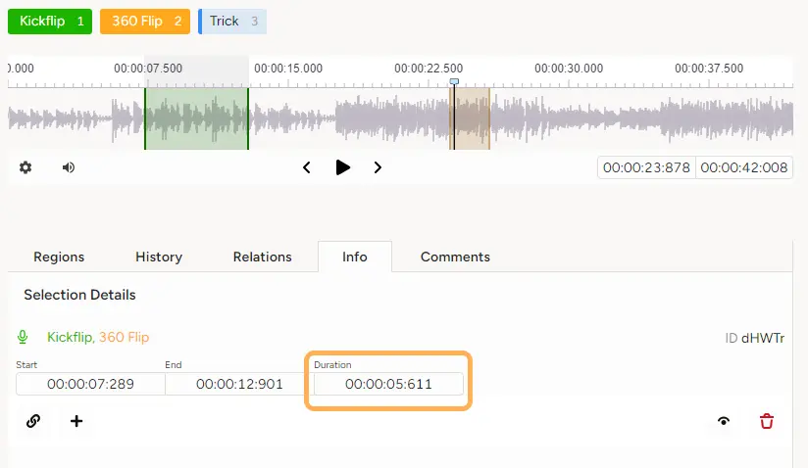Viewport: 808px width, 468px height.
Task: Click the Start time input field
Action: (90, 384)
